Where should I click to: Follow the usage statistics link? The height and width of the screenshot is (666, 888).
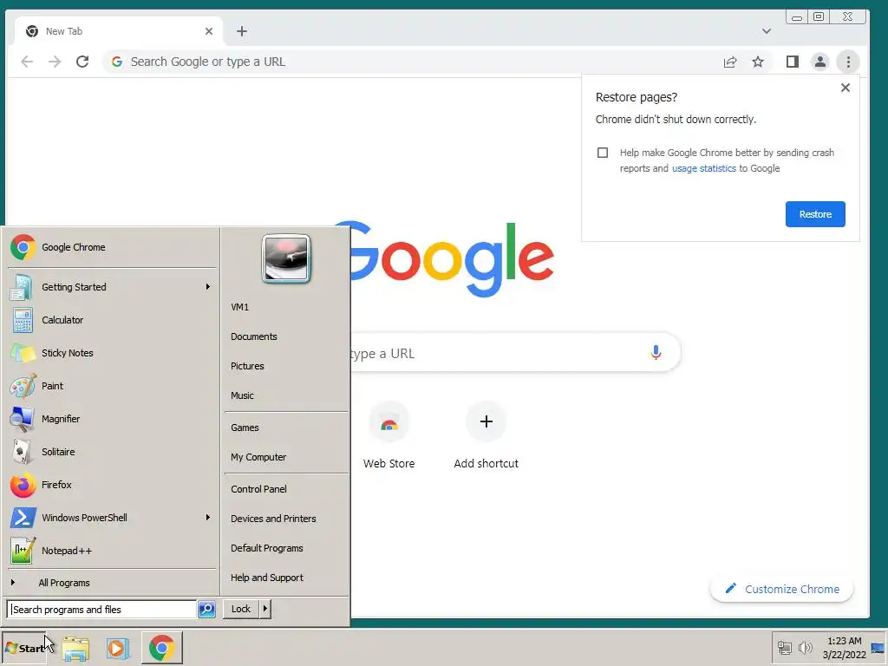(704, 168)
